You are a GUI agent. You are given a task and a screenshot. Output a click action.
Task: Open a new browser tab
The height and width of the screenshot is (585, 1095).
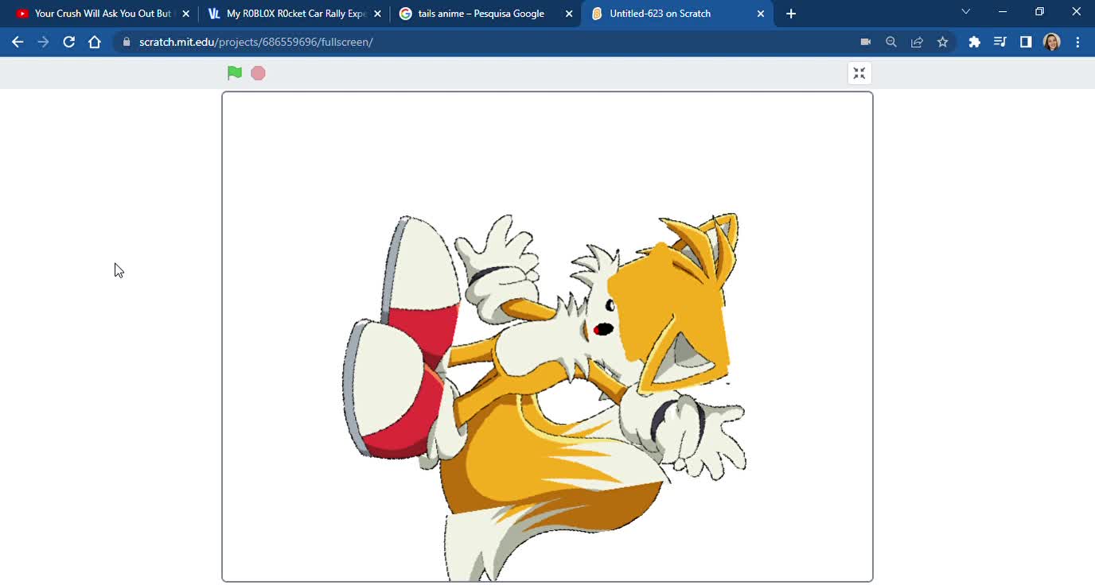point(791,14)
